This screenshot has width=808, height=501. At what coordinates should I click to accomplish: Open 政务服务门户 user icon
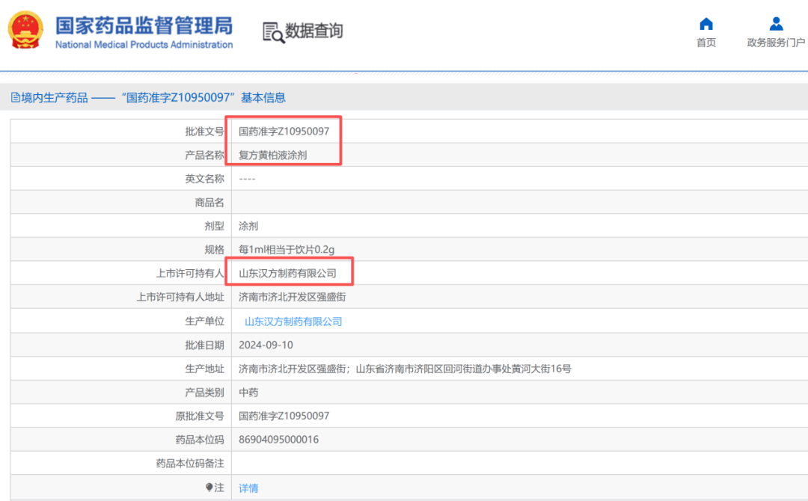776,24
